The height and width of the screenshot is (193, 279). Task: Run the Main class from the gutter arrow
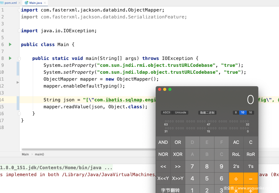pos(10,45)
